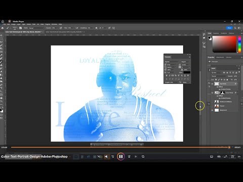
Task: Open the mini player view icon
Action: [x=232, y=157]
